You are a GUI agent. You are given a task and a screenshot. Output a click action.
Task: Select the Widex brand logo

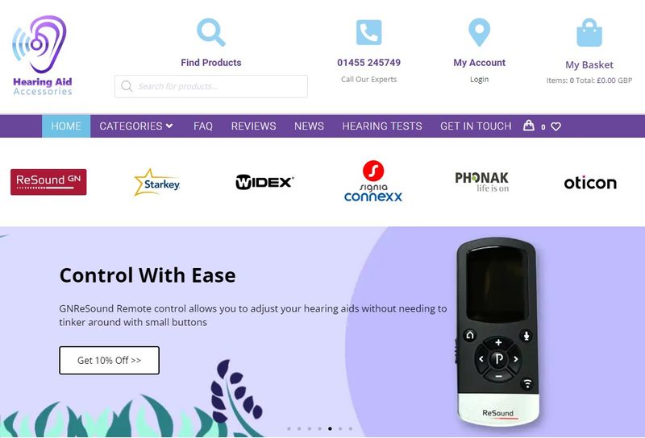coord(264,182)
